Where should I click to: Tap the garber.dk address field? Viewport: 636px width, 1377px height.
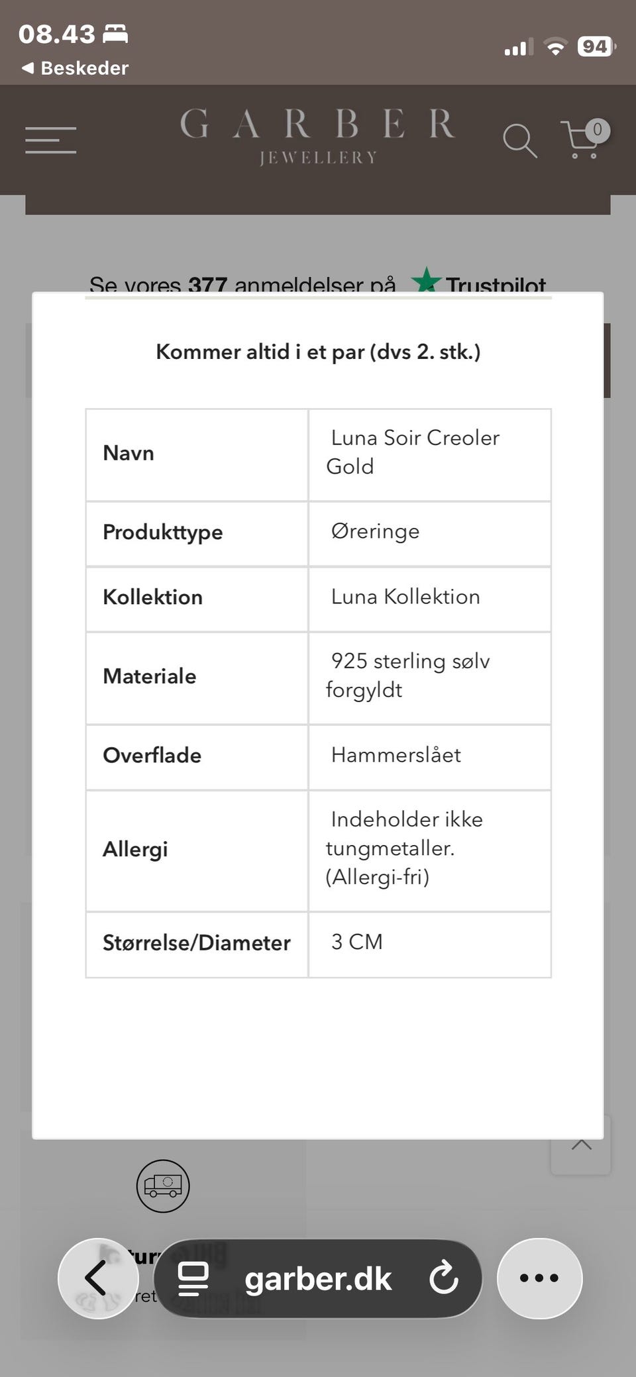point(318,1279)
